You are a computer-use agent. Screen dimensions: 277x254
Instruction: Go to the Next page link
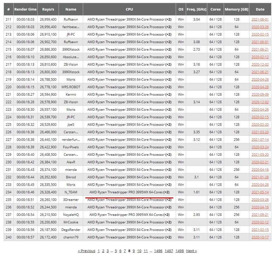click(191, 251)
